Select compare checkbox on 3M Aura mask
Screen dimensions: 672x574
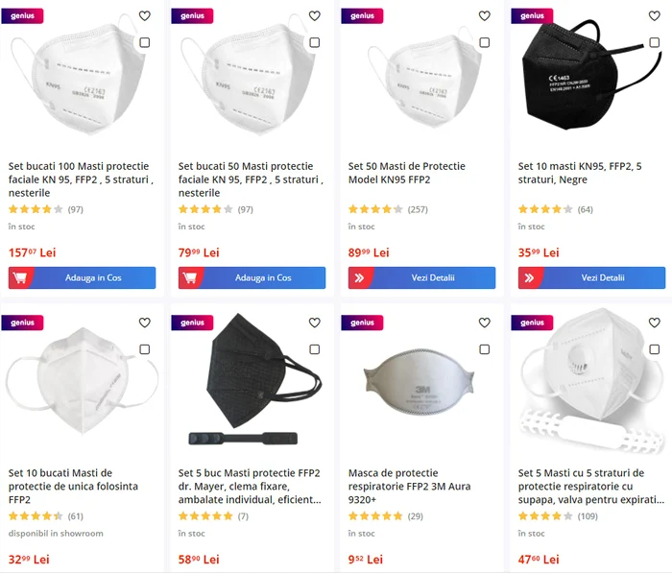tap(484, 349)
